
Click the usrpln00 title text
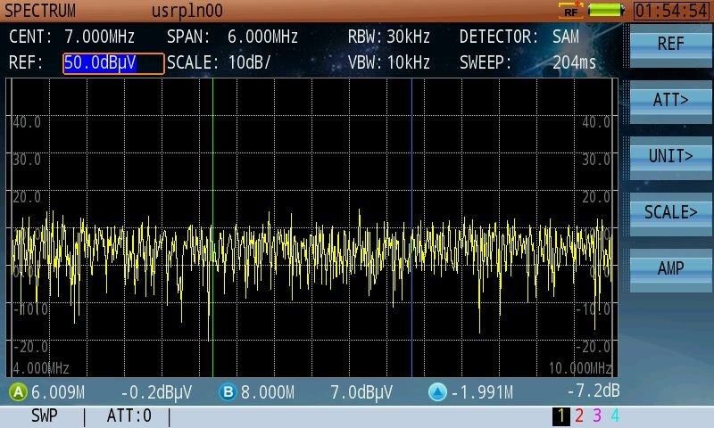click(x=187, y=11)
